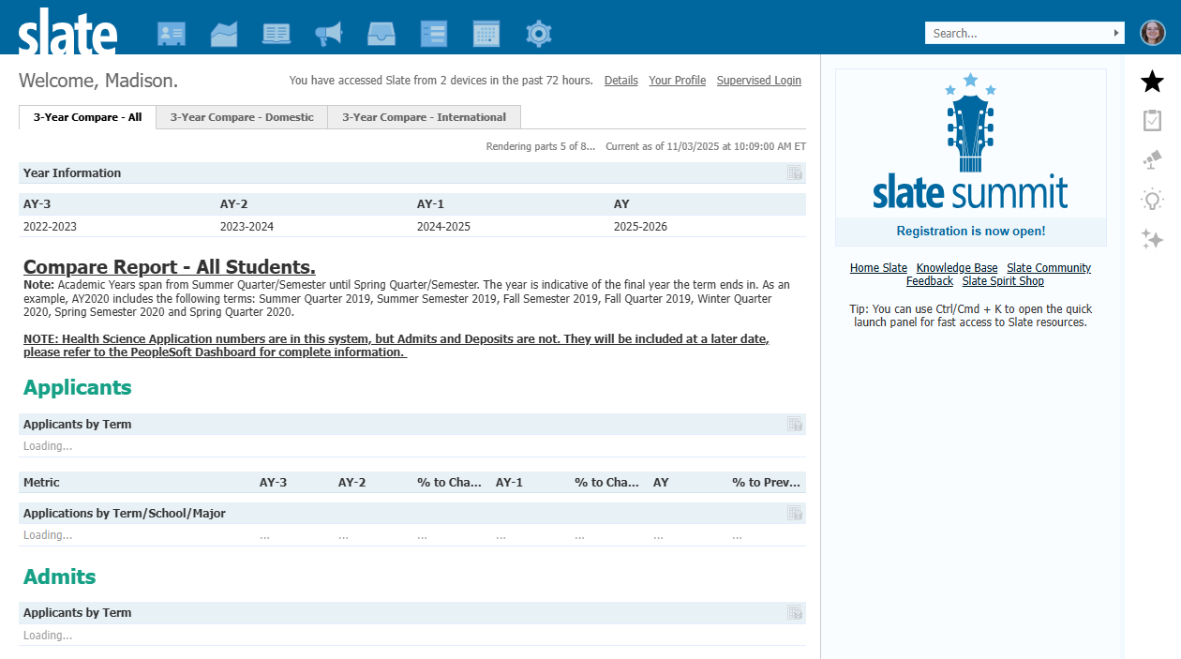Open the Records contact card icon
The height and width of the screenshot is (659, 1181).
(x=171, y=35)
